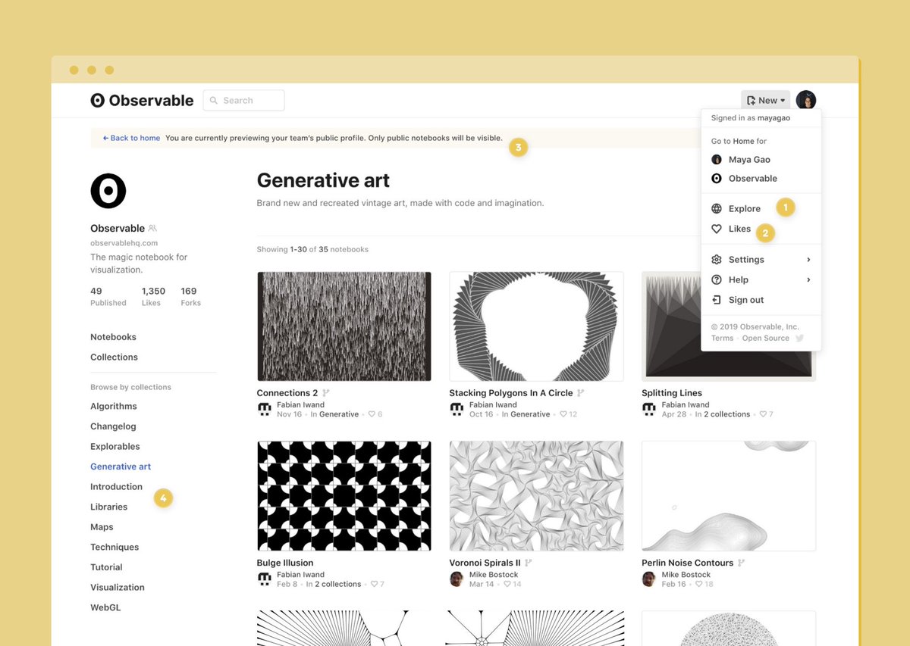
Task: Click the heart icon on Splitting Lines
Action: pyautogui.click(x=763, y=414)
